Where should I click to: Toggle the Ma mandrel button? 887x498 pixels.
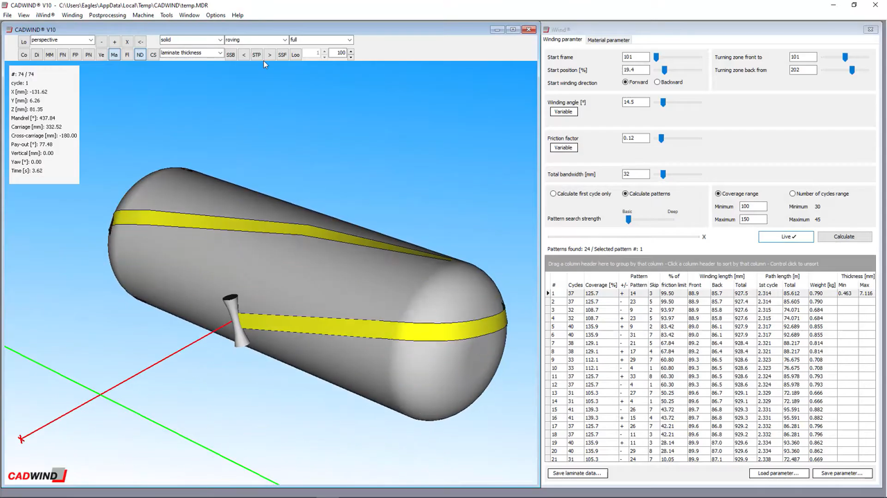(114, 55)
